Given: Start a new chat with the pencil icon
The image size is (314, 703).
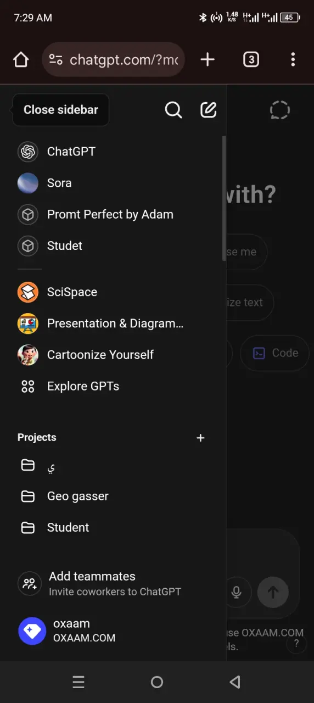Looking at the screenshot, I should point(209,110).
